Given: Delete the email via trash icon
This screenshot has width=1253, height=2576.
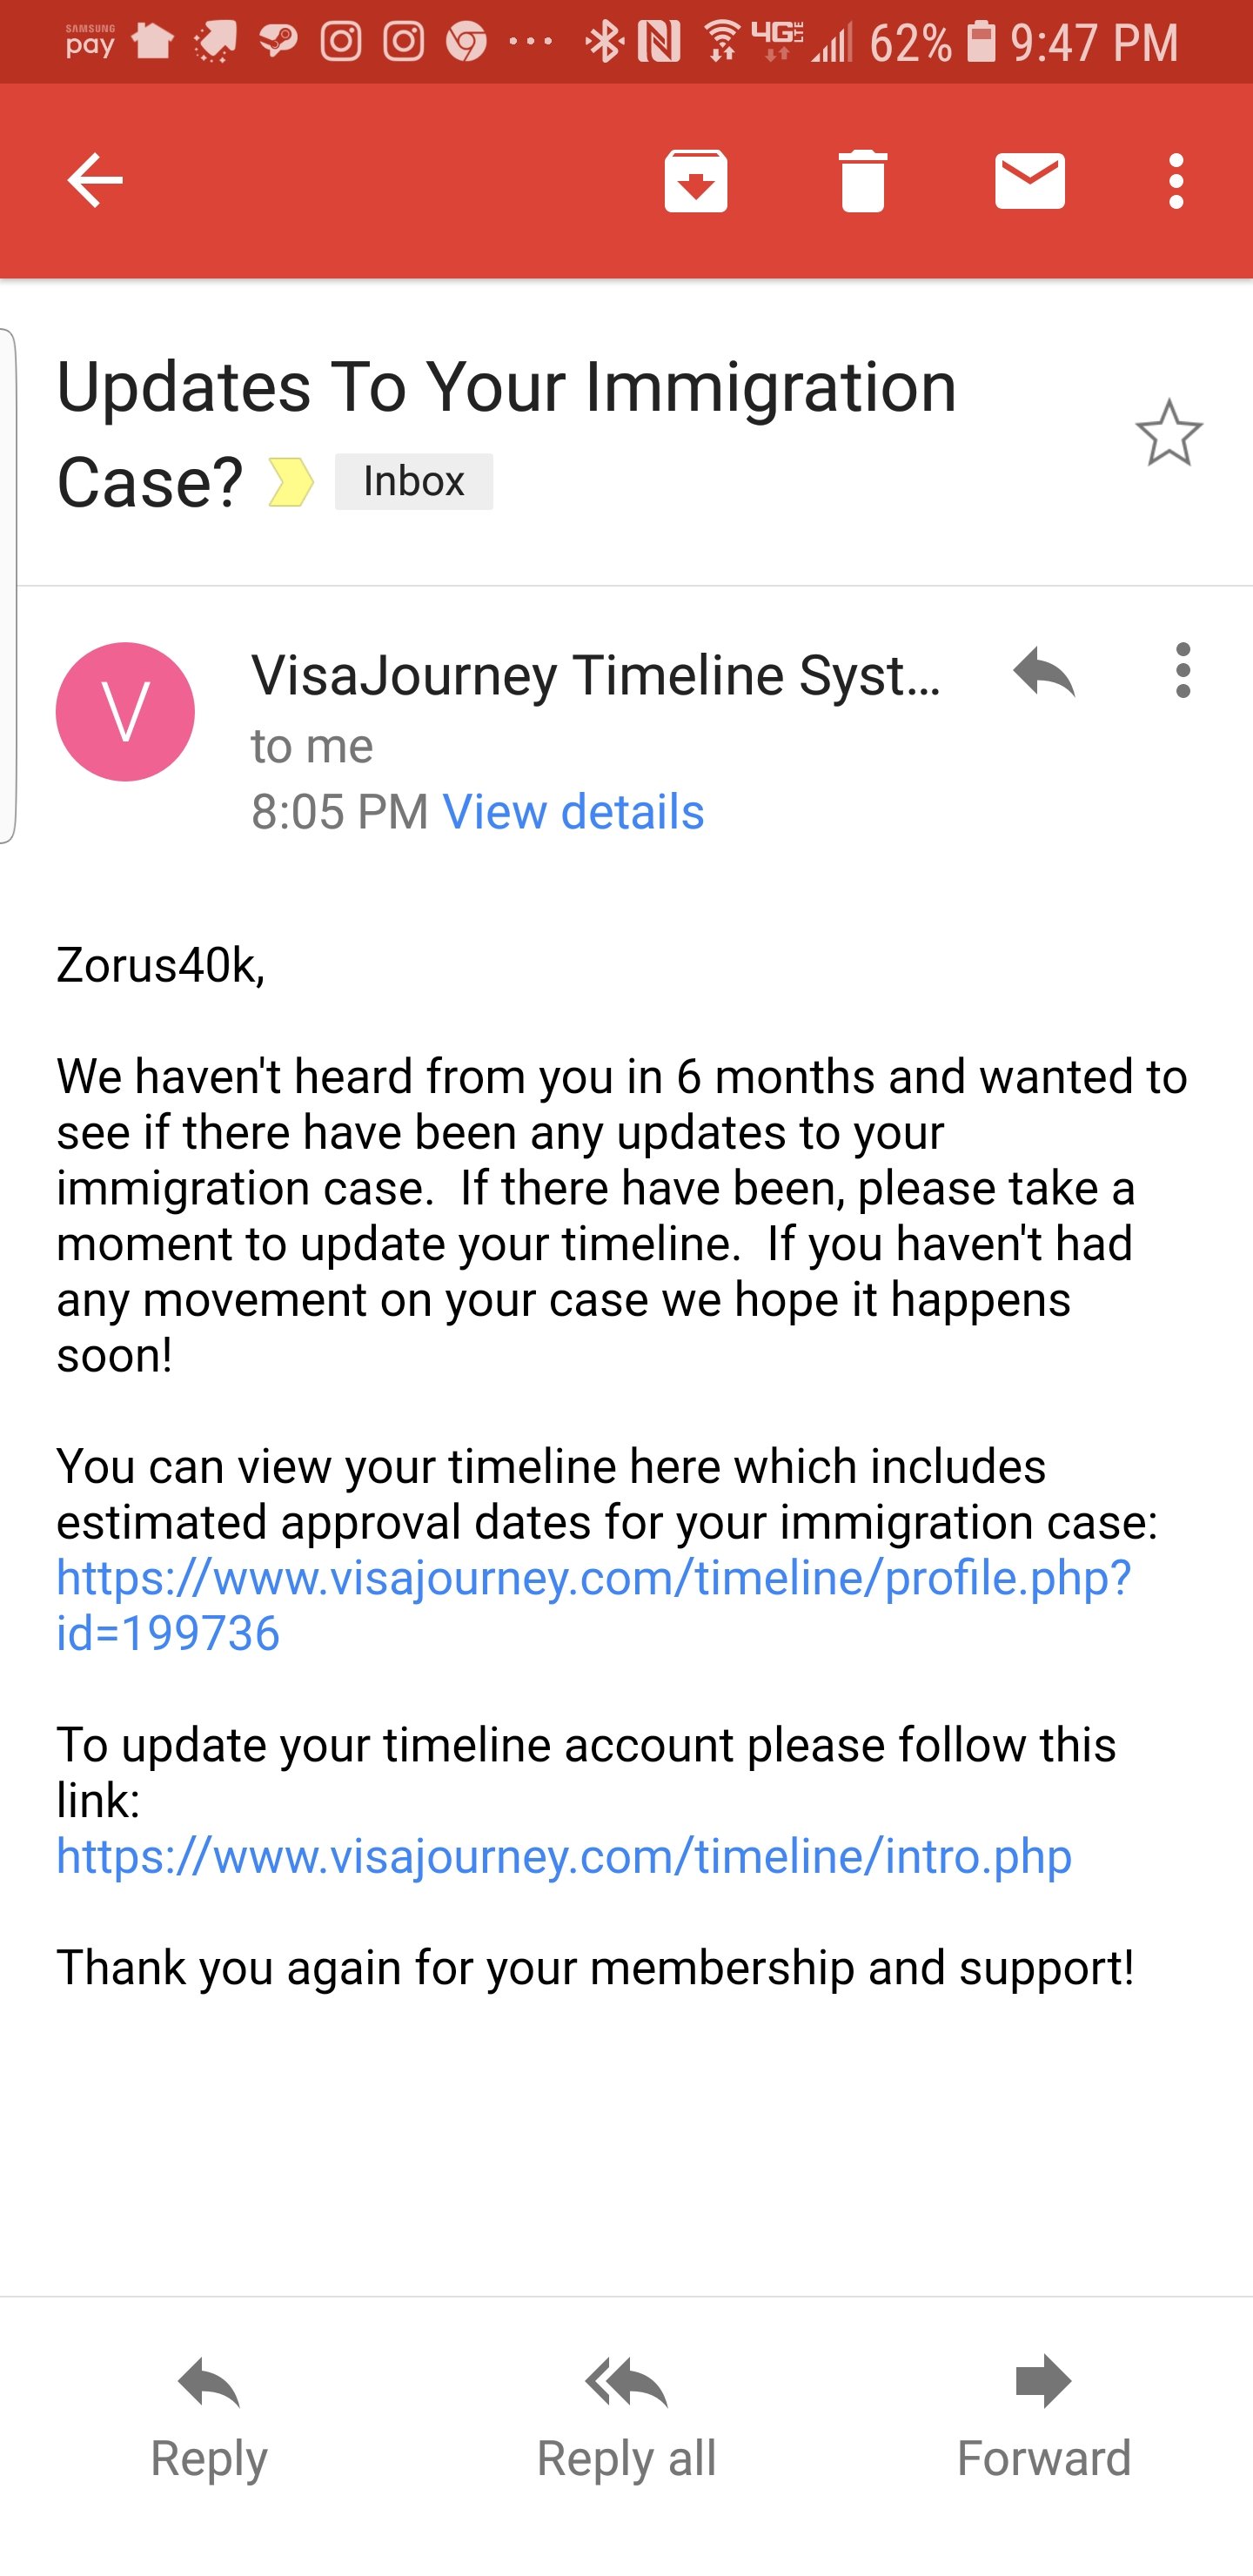Looking at the screenshot, I should [x=863, y=181].
